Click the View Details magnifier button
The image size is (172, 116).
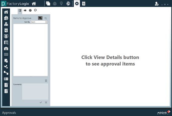click(x=40, y=18)
